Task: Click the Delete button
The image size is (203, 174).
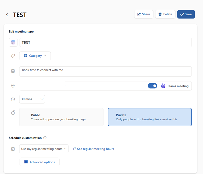Action: (165, 14)
